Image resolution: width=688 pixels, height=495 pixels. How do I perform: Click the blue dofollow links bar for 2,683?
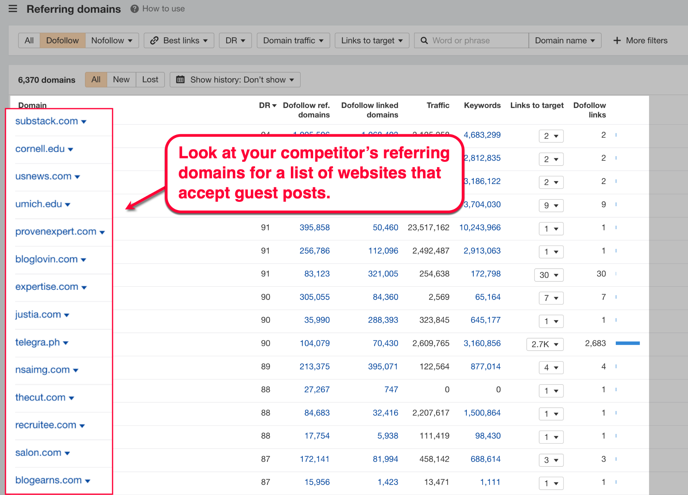pyautogui.click(x=628, y=343)
